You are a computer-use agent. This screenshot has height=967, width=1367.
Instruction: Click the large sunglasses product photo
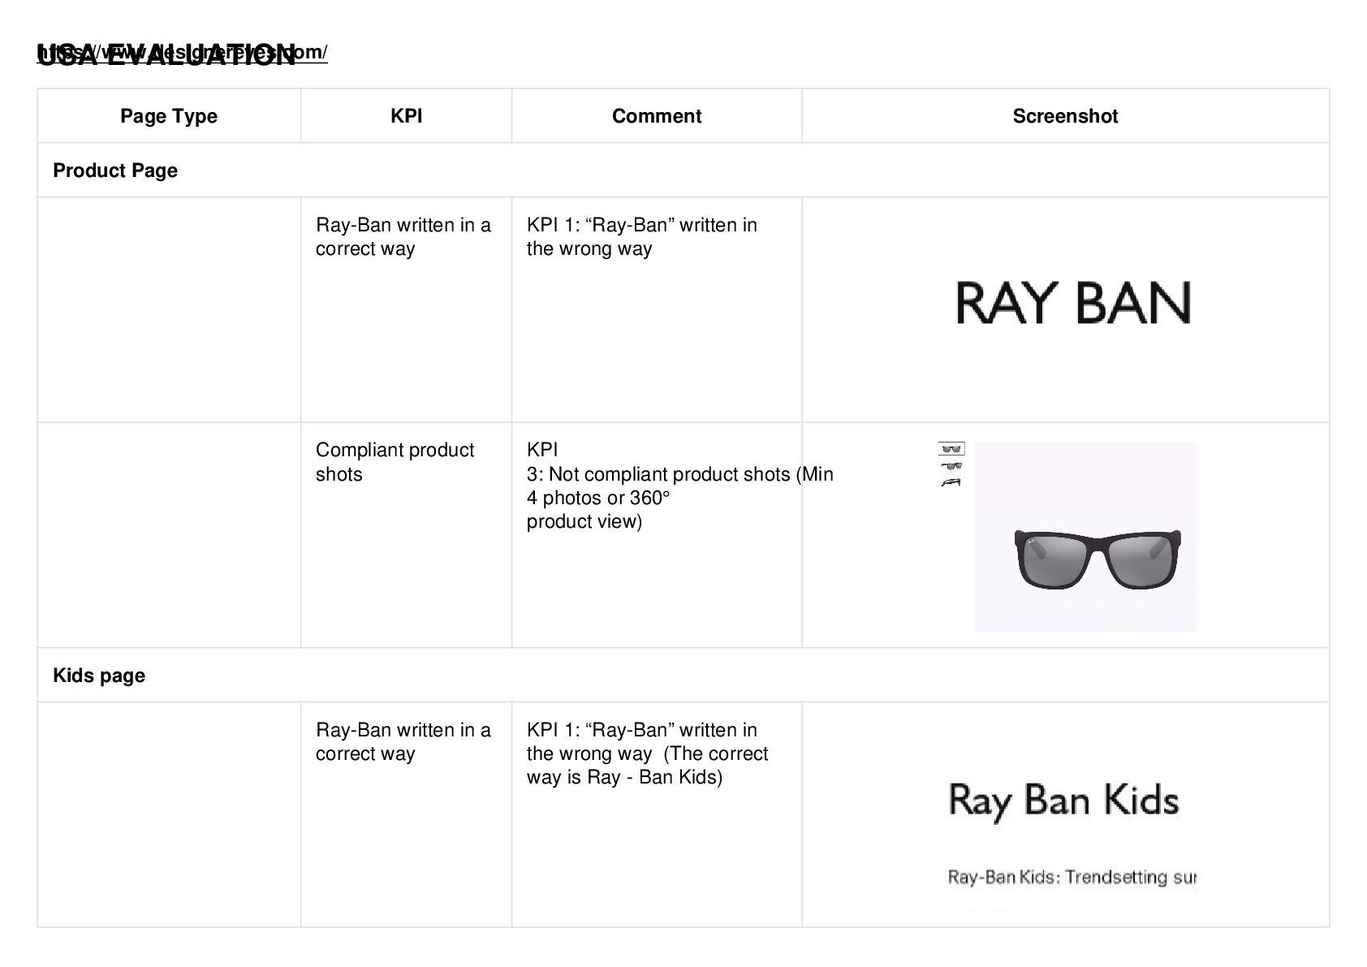point(1085,537)
